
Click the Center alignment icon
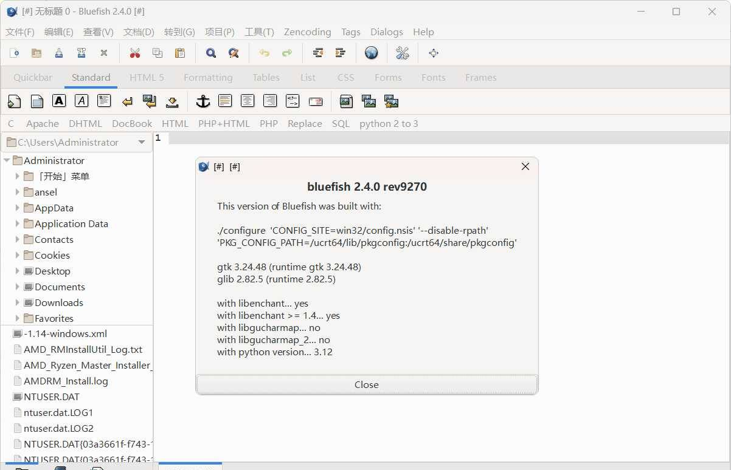tap(248, 101)
